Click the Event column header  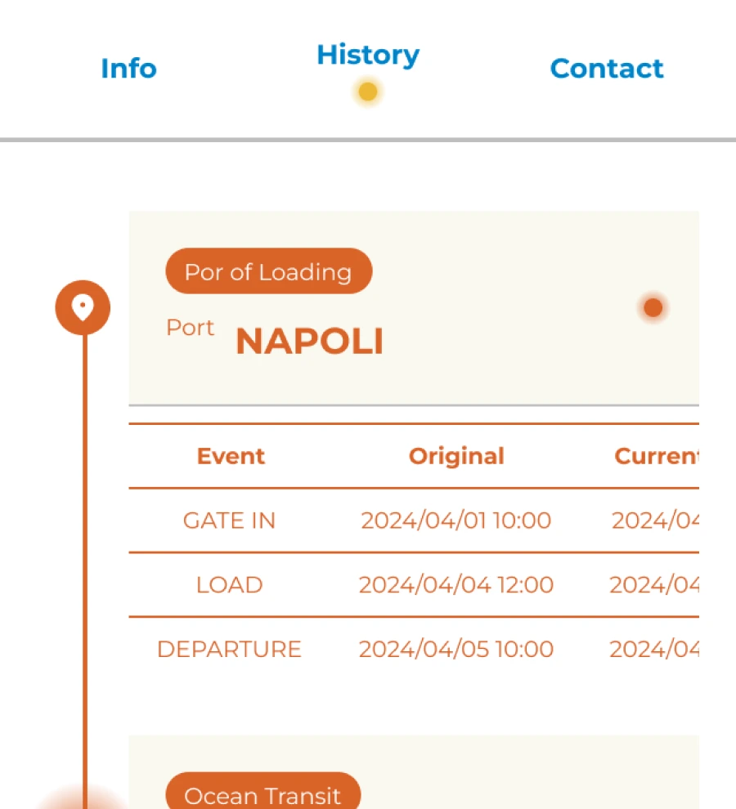point(231,456)
